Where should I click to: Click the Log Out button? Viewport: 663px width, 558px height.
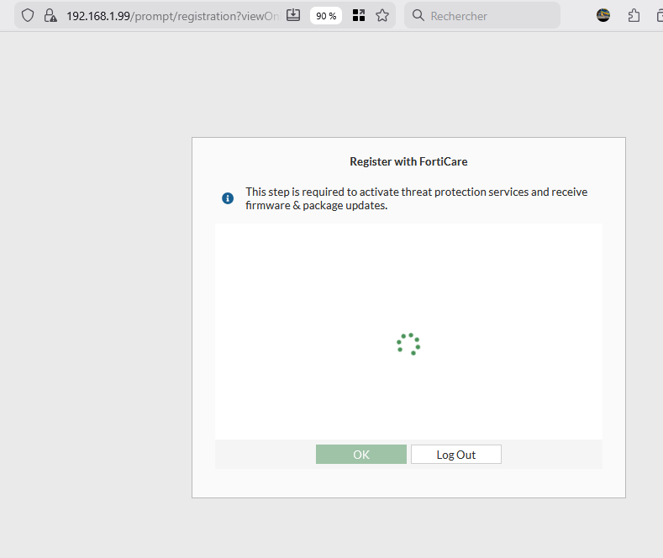tap(456, 455)
